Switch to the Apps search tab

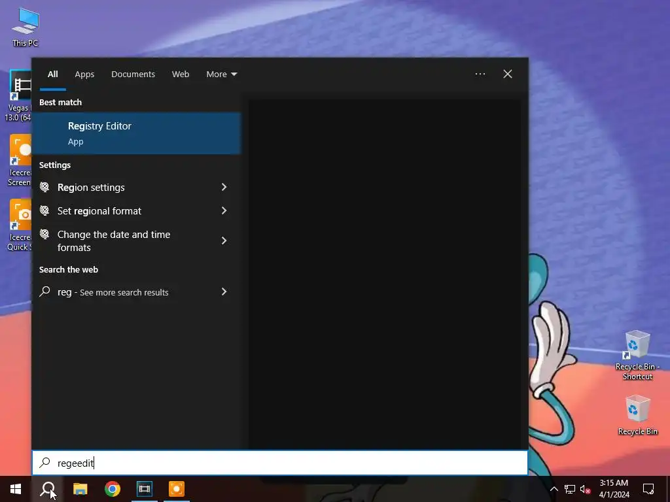[x=84, y=75]
